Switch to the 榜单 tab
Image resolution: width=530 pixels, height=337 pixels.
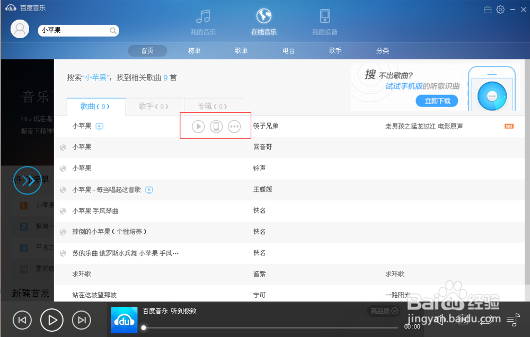click(x=195, y=50)
